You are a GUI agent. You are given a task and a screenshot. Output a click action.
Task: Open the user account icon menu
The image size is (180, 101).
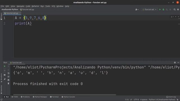tap(137, 10)
